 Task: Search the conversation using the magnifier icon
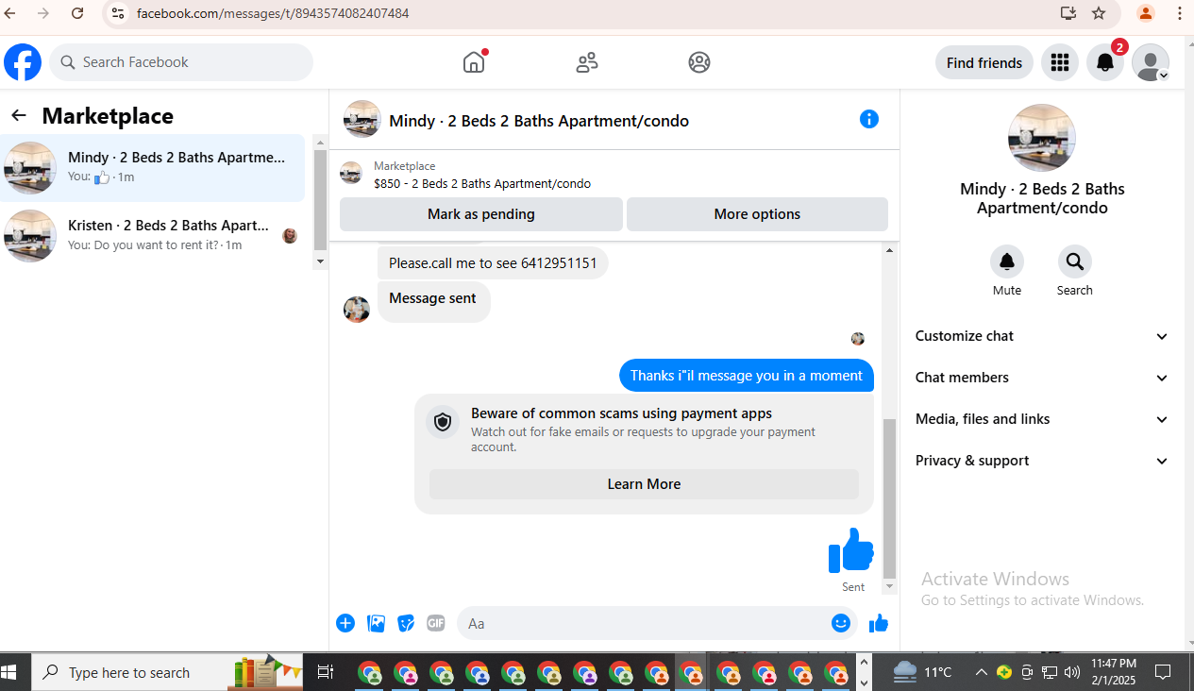coord(1074,261)
